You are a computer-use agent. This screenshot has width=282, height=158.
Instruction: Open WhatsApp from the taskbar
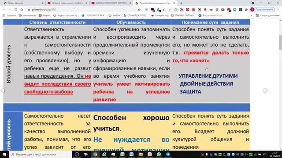coord(159,154)
